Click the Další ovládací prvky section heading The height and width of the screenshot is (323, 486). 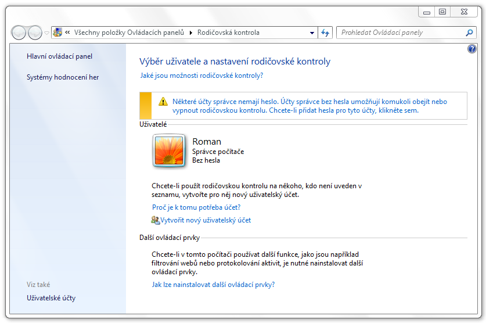(170, 238)
